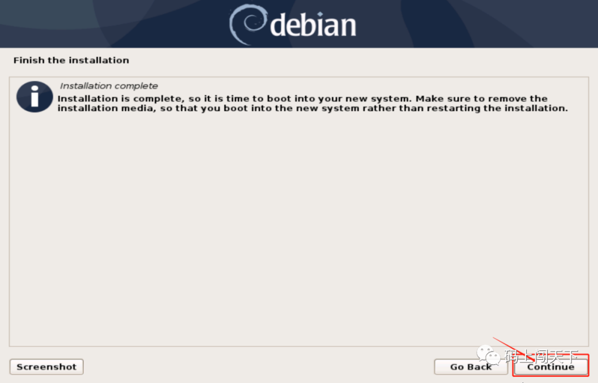Click the red annotation arrow

click(x=513, y=349)
